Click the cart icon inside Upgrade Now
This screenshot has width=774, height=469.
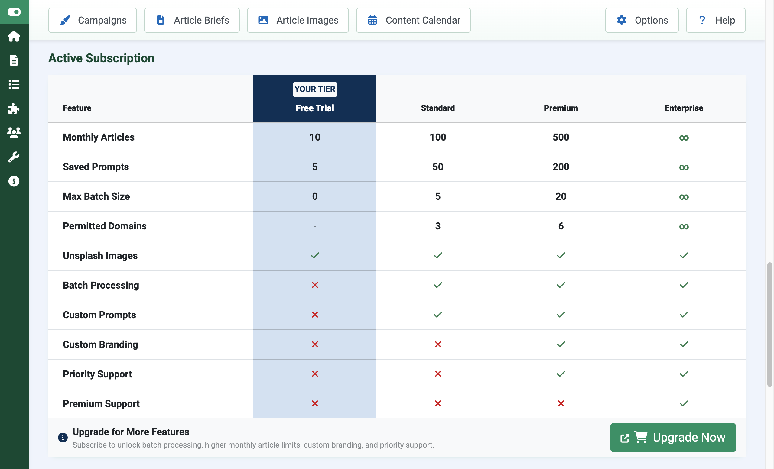[x=642, y=437]
